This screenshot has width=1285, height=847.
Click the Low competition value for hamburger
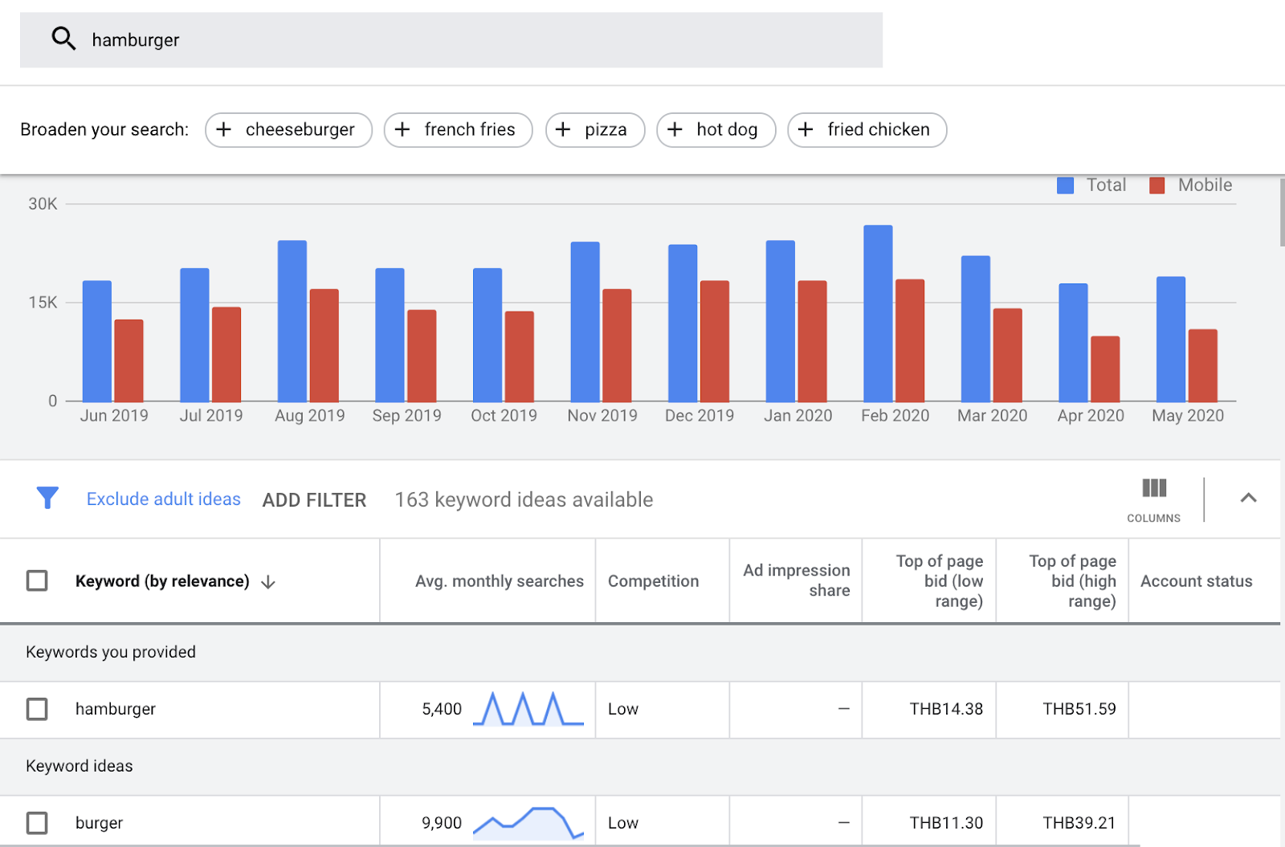click(x=623, y=709)
